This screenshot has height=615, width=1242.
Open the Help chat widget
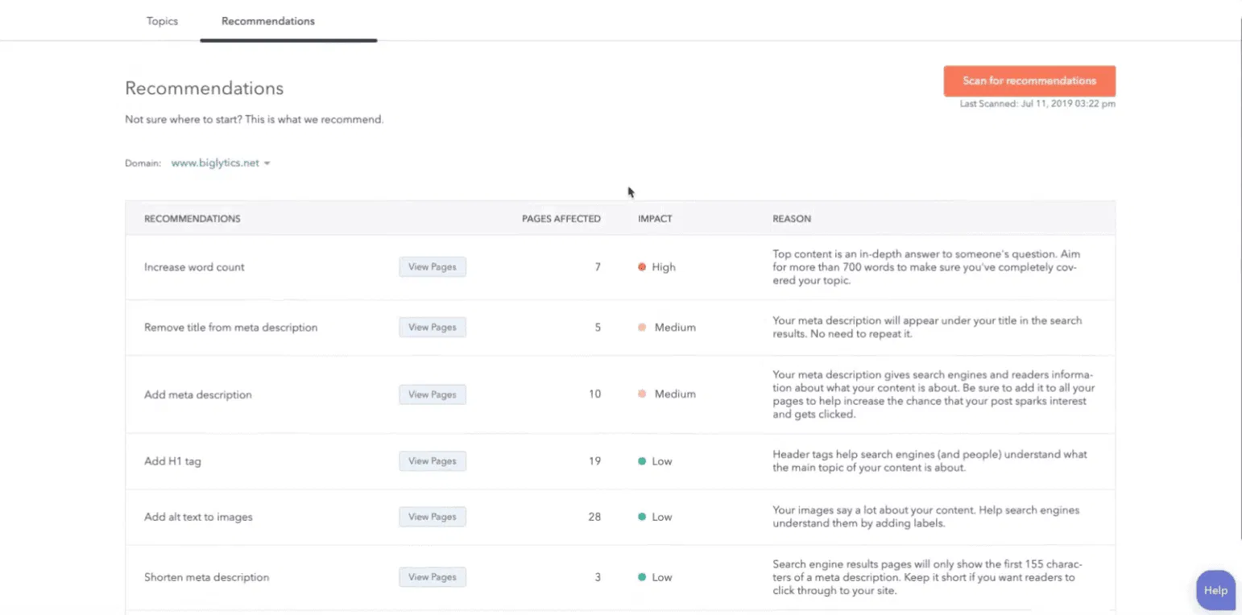pyautogui.click(x=1215, y=590)
